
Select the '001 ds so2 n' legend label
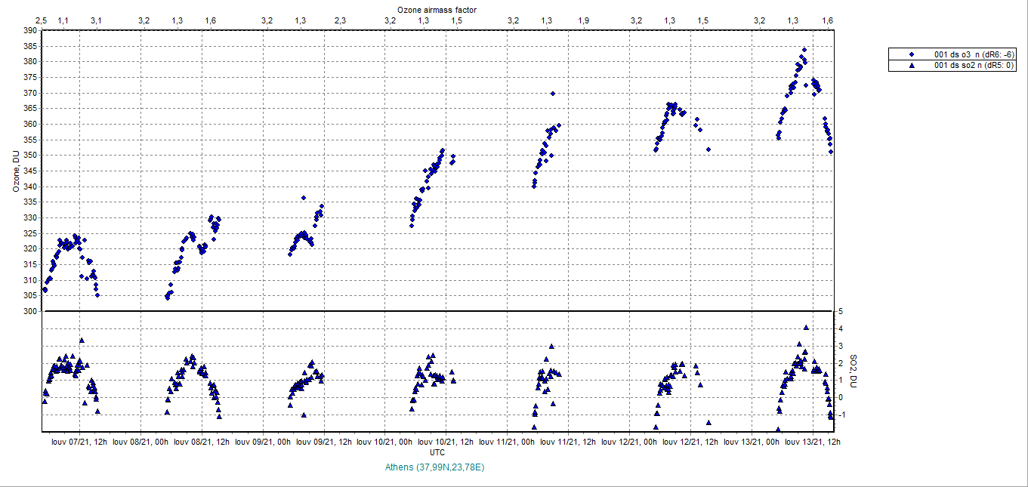974,66
